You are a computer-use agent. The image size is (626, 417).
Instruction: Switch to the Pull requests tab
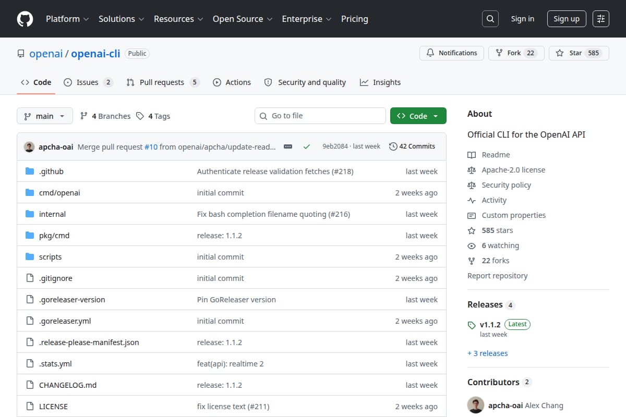(x=163, y=82)
